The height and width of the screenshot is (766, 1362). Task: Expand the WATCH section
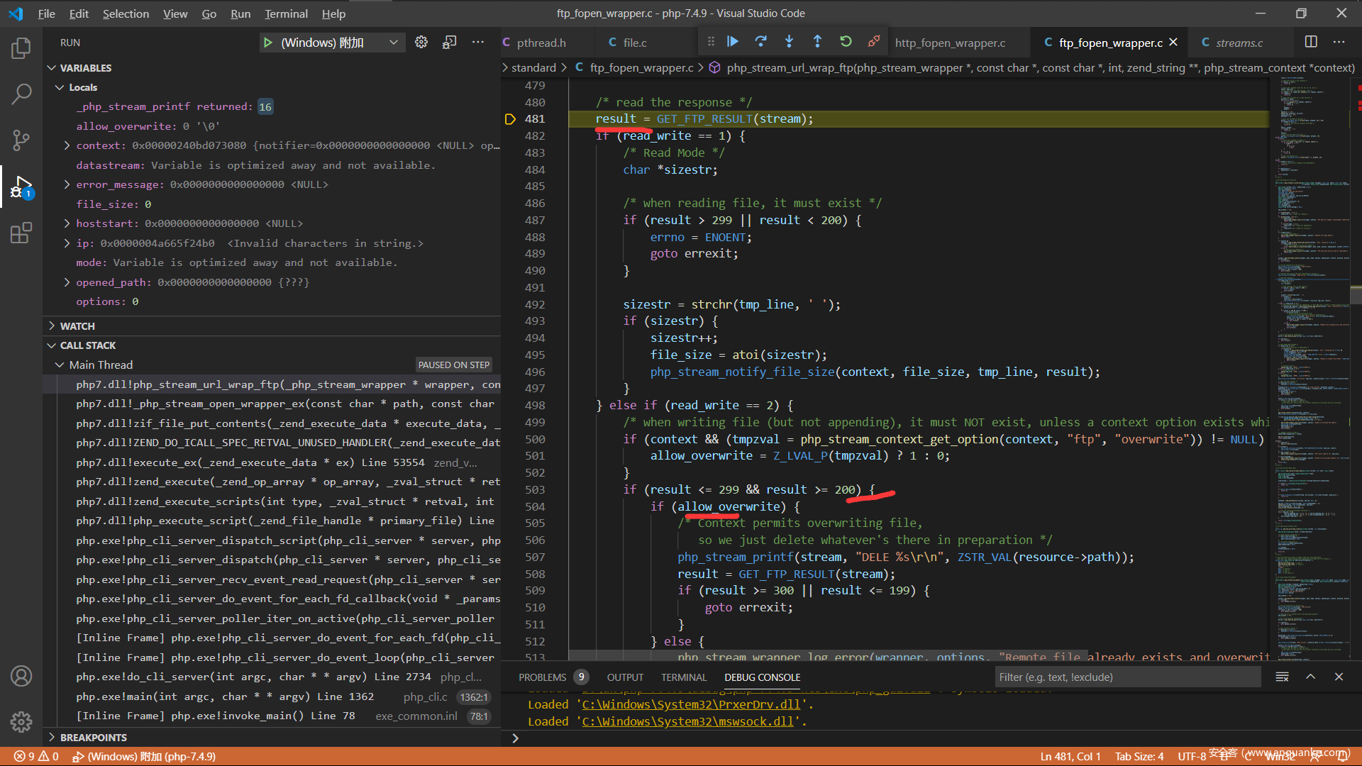[77, 326]
